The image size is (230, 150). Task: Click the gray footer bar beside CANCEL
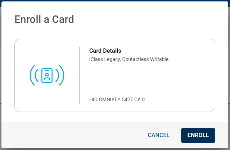point(73,135)
